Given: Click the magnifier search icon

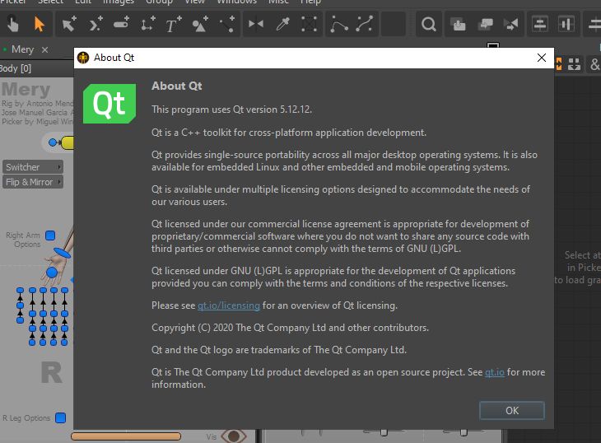Looking at the screenshot, I should [429, 25].
